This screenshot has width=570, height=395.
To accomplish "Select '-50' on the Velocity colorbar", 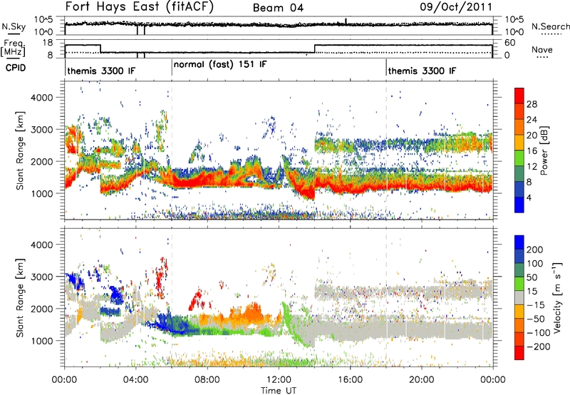I will 536,319.
